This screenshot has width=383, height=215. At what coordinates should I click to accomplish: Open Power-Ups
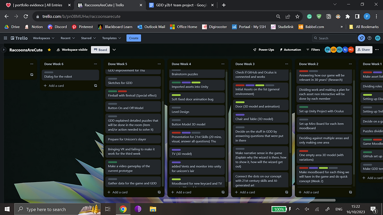tap(263, 50)
